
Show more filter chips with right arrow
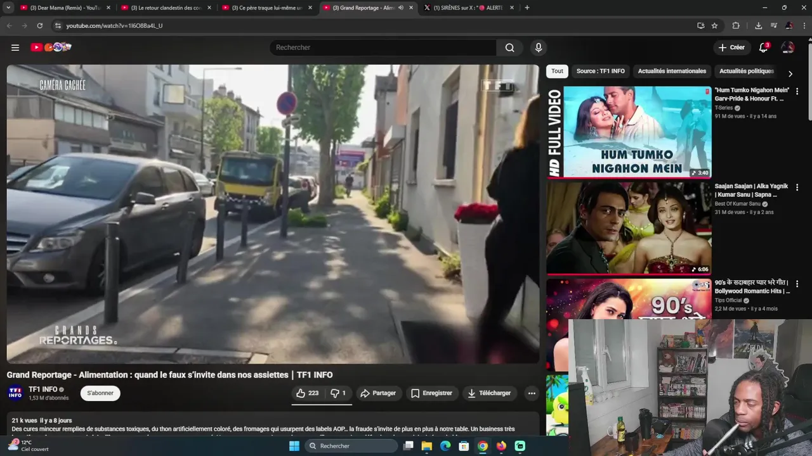(790, 73)
